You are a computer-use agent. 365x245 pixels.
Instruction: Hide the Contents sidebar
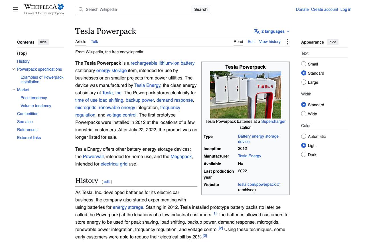pos(43,42)
